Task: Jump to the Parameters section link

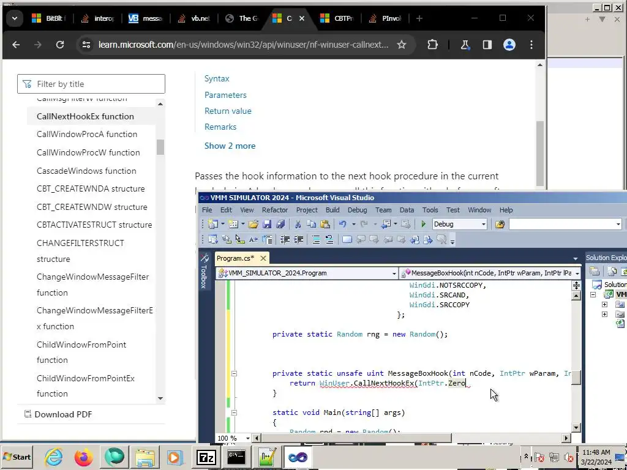Action: click(225, 95)
